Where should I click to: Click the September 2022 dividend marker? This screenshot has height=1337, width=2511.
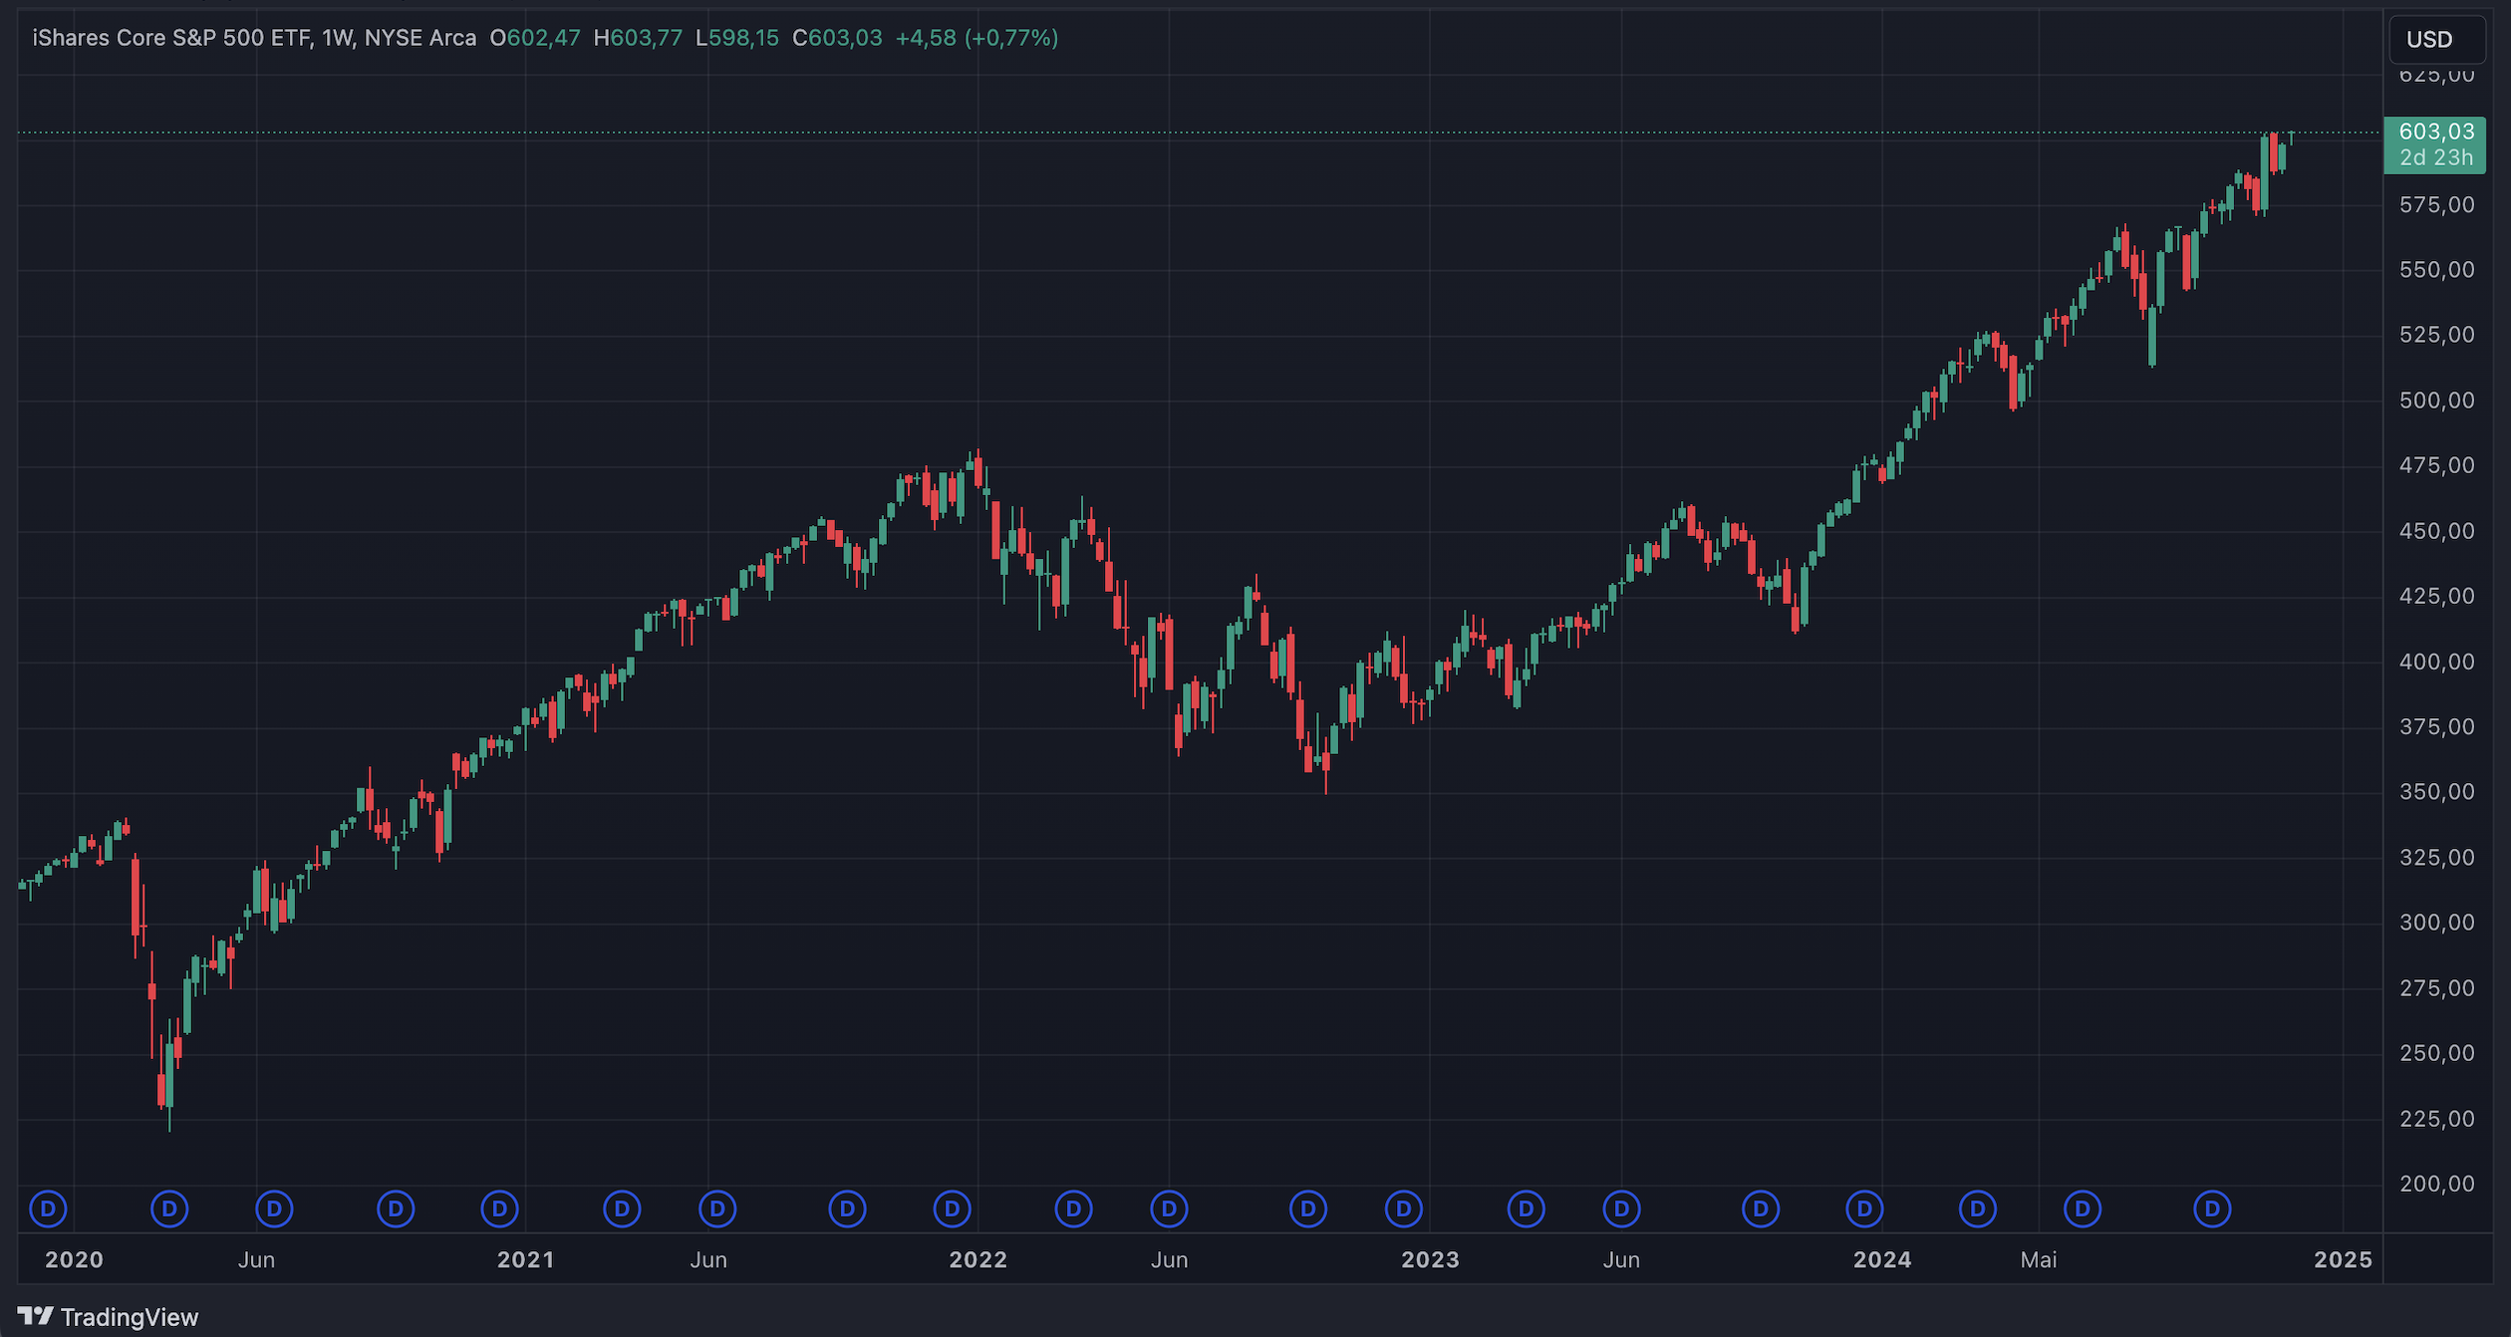(1308, 1209)
